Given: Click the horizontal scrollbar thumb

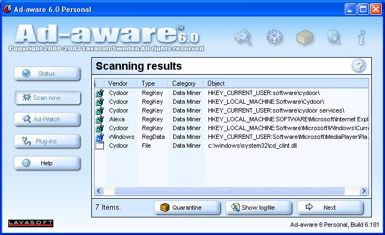Looking at the screenshot, I should 229,191.
